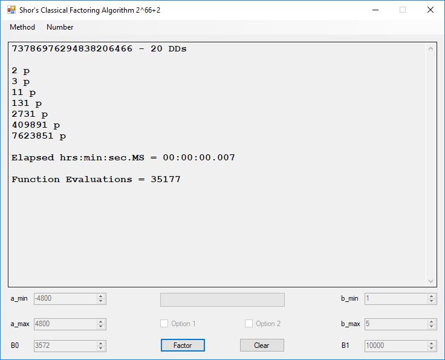
Task: Toggle the Option 1 checkbox
Action: [164, 324]
